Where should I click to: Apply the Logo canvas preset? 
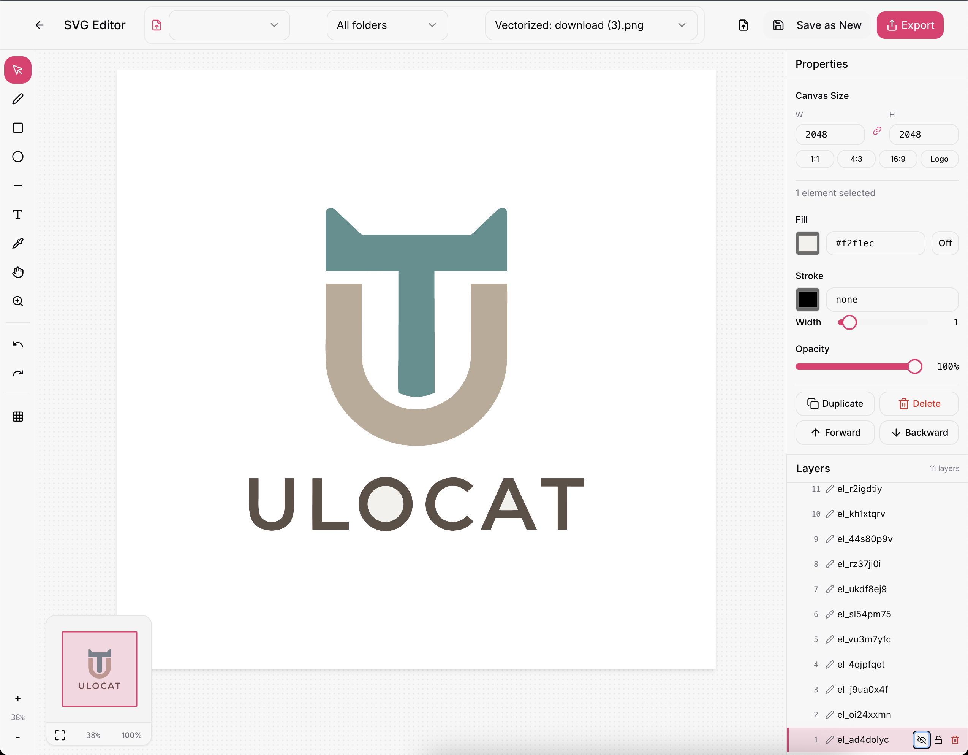(x=939, y=159)
